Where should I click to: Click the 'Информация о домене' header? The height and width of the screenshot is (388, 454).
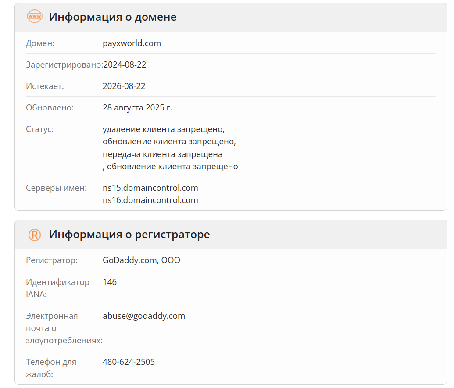tap(113, 17)
